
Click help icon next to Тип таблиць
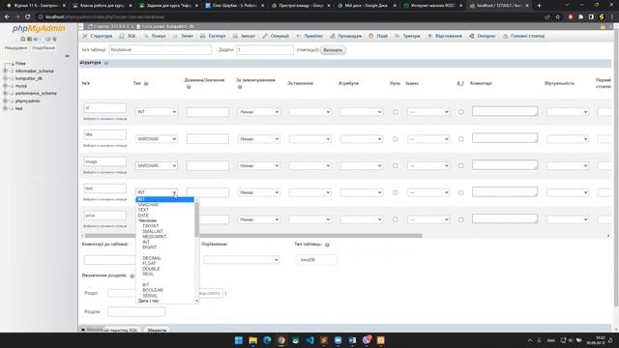[x=327, y=245]
